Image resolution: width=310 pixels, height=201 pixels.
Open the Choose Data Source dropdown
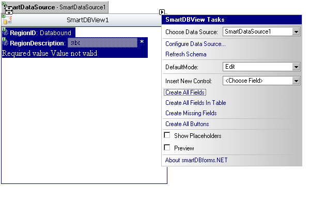[296, 32]
